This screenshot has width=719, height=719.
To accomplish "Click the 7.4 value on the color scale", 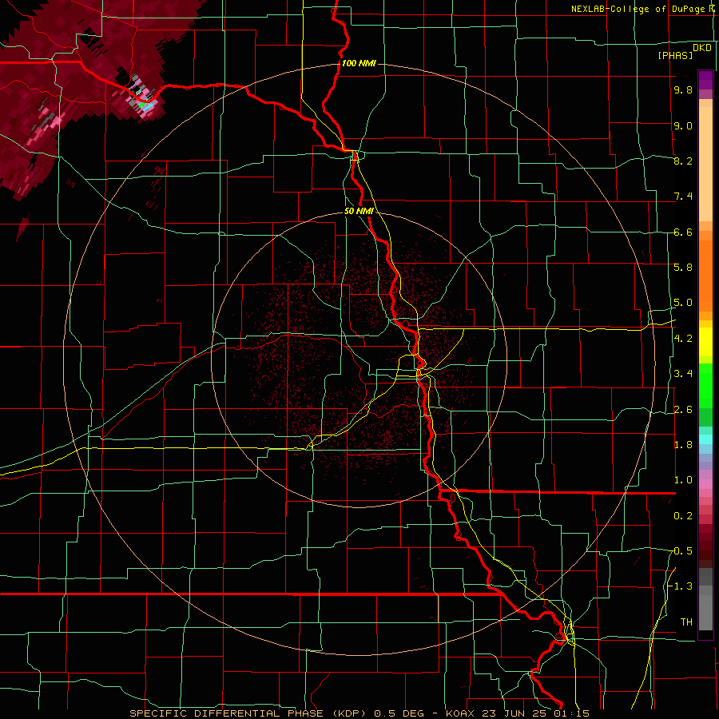I will (x=683, y=197).
